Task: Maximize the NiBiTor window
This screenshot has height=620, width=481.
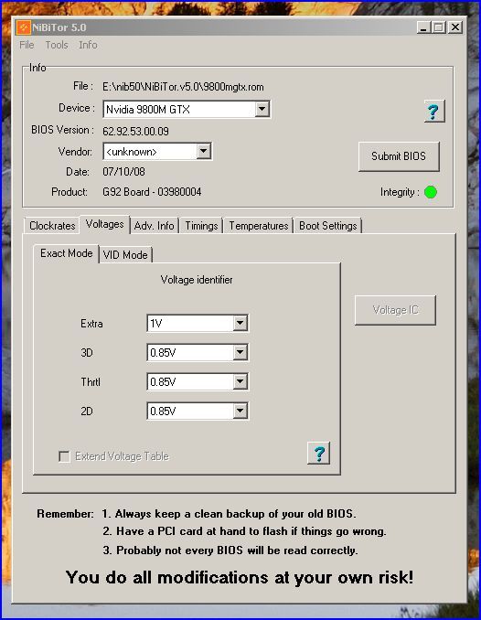Action: point(439,27)
